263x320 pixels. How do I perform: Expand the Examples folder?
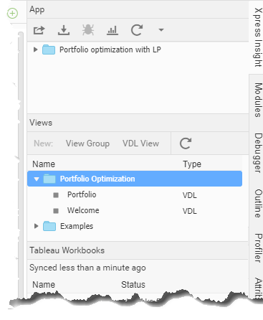click(36, 226)
